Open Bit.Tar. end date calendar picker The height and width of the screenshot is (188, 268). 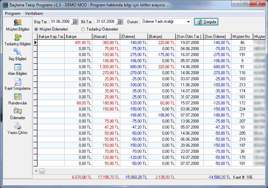(120, 22)
